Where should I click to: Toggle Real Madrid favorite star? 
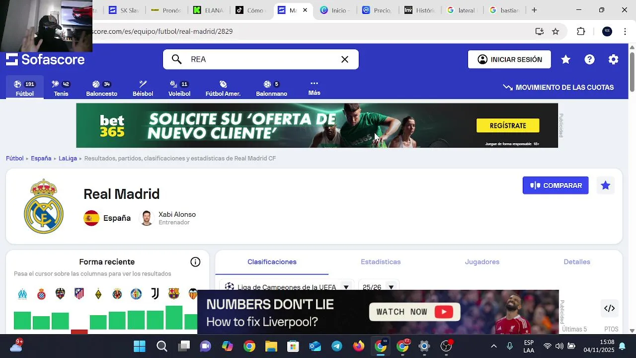pyautogui.click(x=605, y=185)
